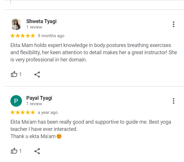This screenshot has width=184, height=162.
Task: Open Payal Tyagi's reviewer profile name
Action: tap(39, 98)
